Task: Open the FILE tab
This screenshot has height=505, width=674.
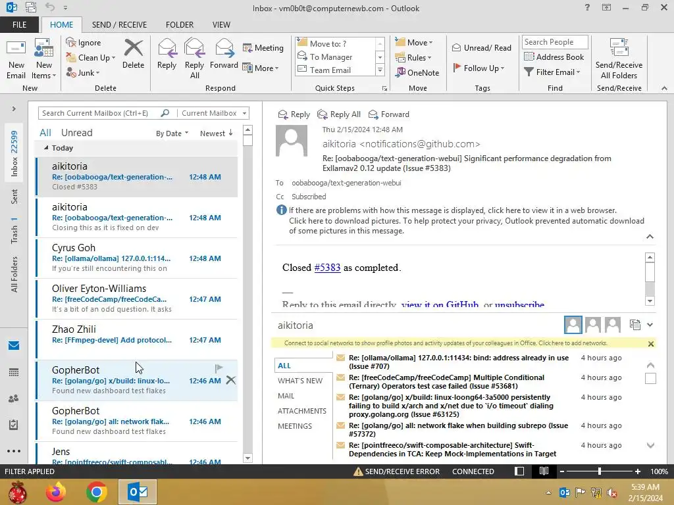Action: click(19, 25)
